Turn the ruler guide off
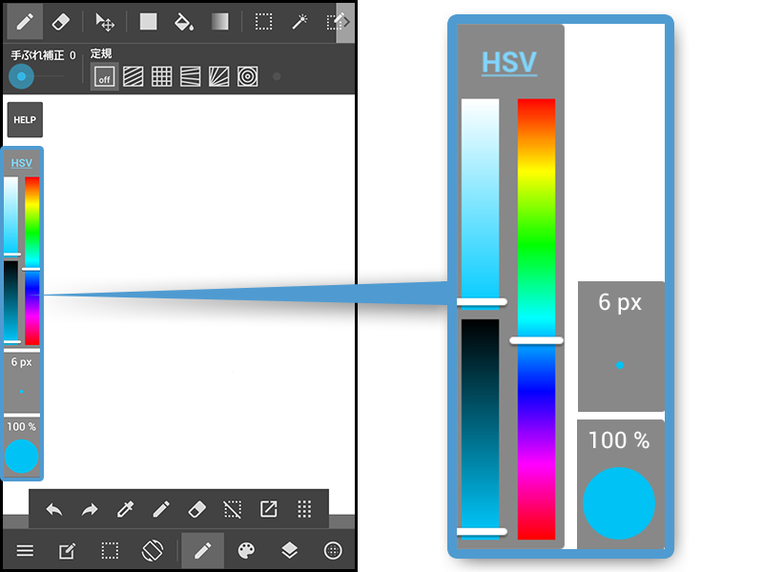The width and height of the screenshot is (763, 572). click(x=104, y=77)
